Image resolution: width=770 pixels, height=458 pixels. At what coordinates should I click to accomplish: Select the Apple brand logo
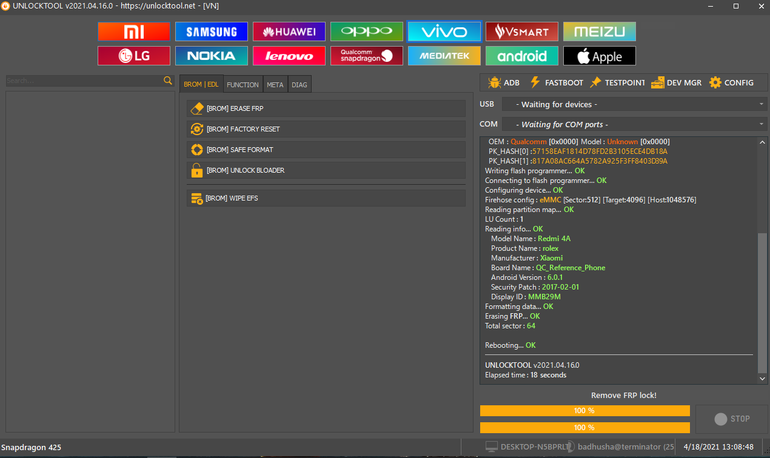pyautogui.click(x=600, y=56)
